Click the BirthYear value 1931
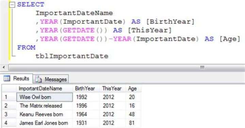This screenshot has height=128, width=245. 81,123
